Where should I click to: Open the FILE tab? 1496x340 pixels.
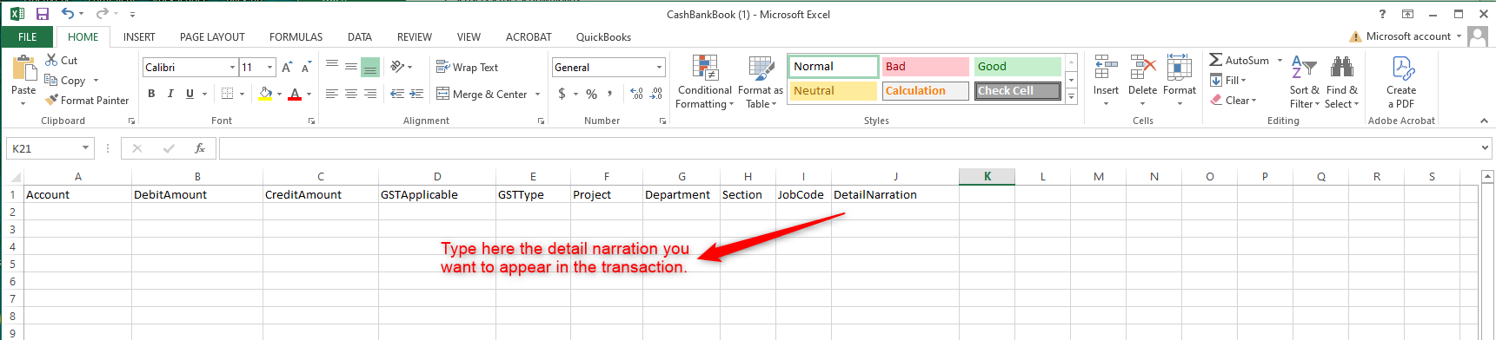click(x=28, y=36)
